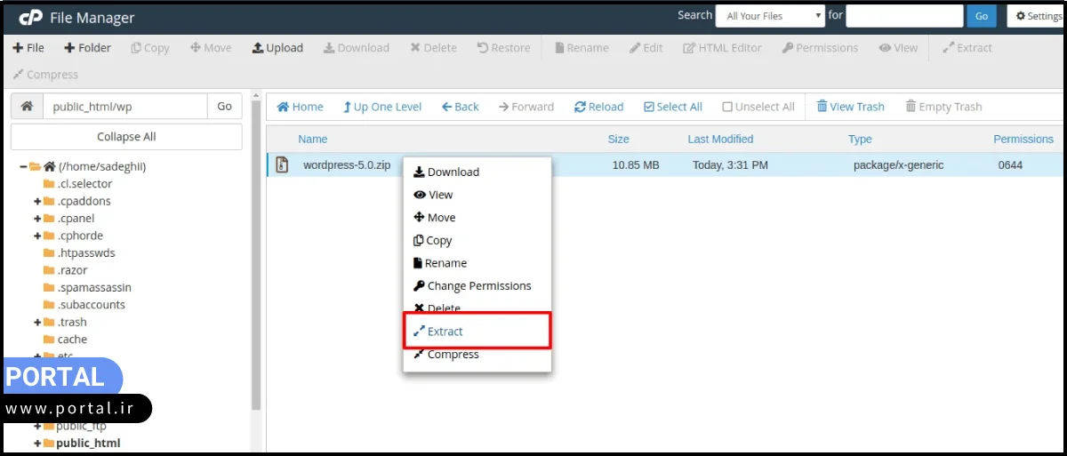Click the Settings button at top right
Image resolution: width=1067 pixels, height=456 pixels.
point(1037,16)
